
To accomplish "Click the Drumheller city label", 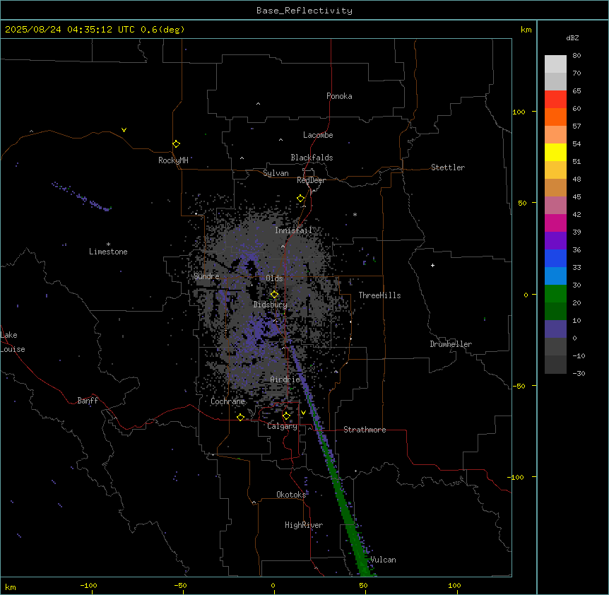I will point(451,344).
